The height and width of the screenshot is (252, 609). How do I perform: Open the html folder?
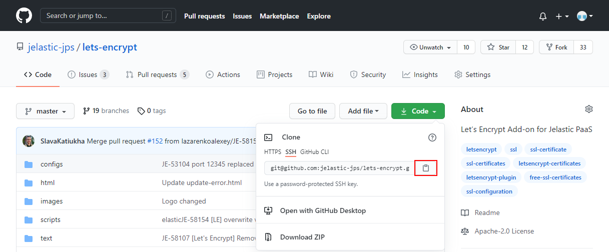click(x=48, y=182)
